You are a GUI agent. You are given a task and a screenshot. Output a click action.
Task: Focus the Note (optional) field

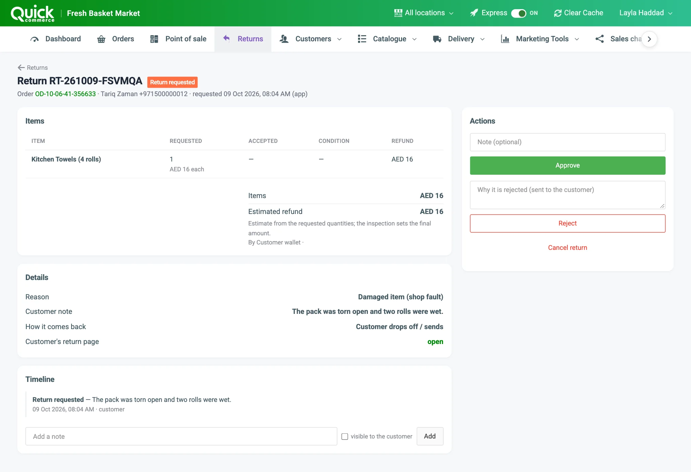567,142
